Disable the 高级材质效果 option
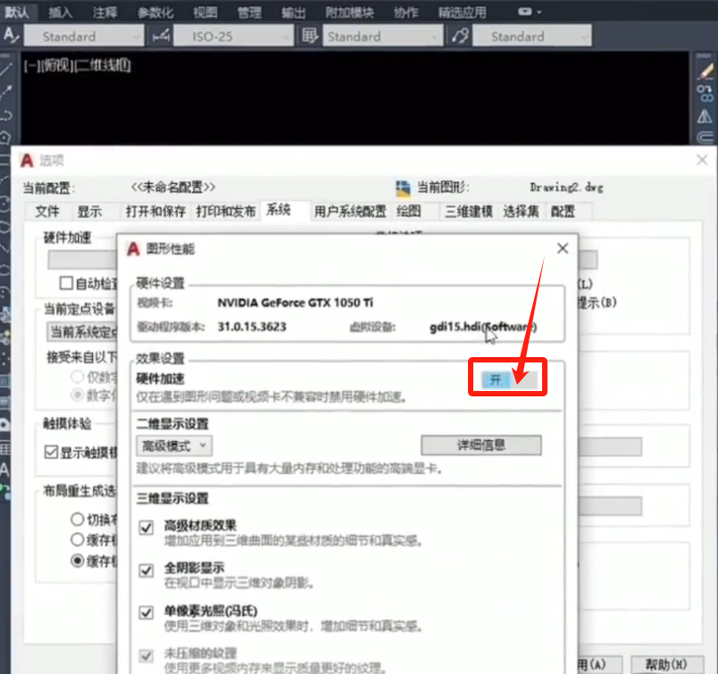The width and height of the screenshot is (718, 674). point(146,528)
